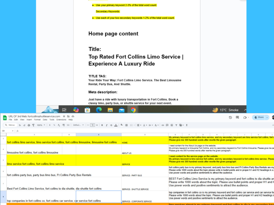Open the text color picker
The height and width of the screenshot is (205, 274).
(x=116, y=125)
